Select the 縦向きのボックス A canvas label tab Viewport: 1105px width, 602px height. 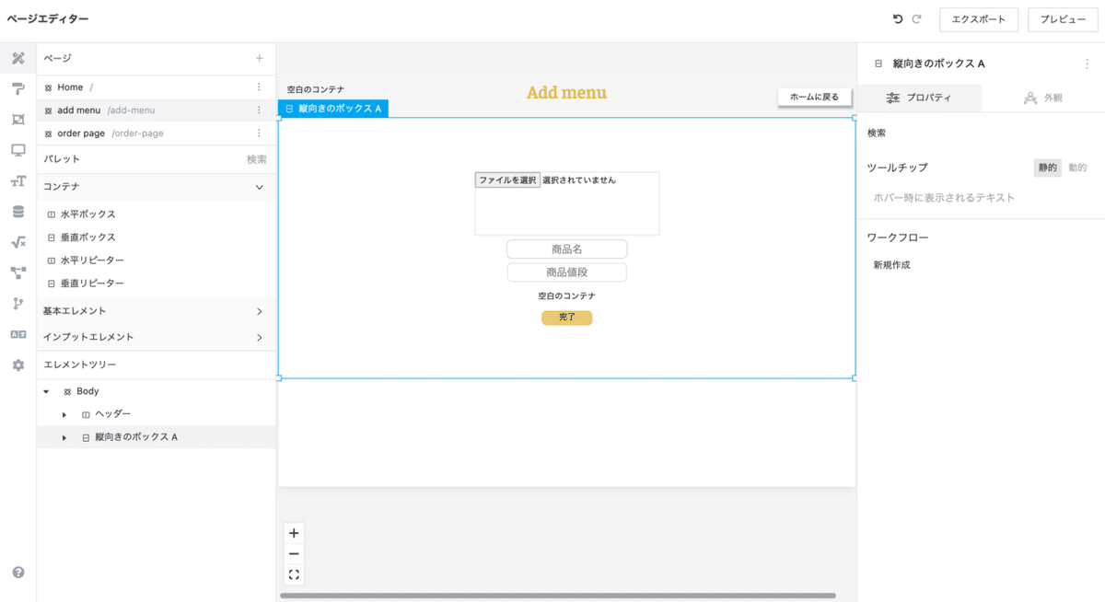tap(333, 109)
